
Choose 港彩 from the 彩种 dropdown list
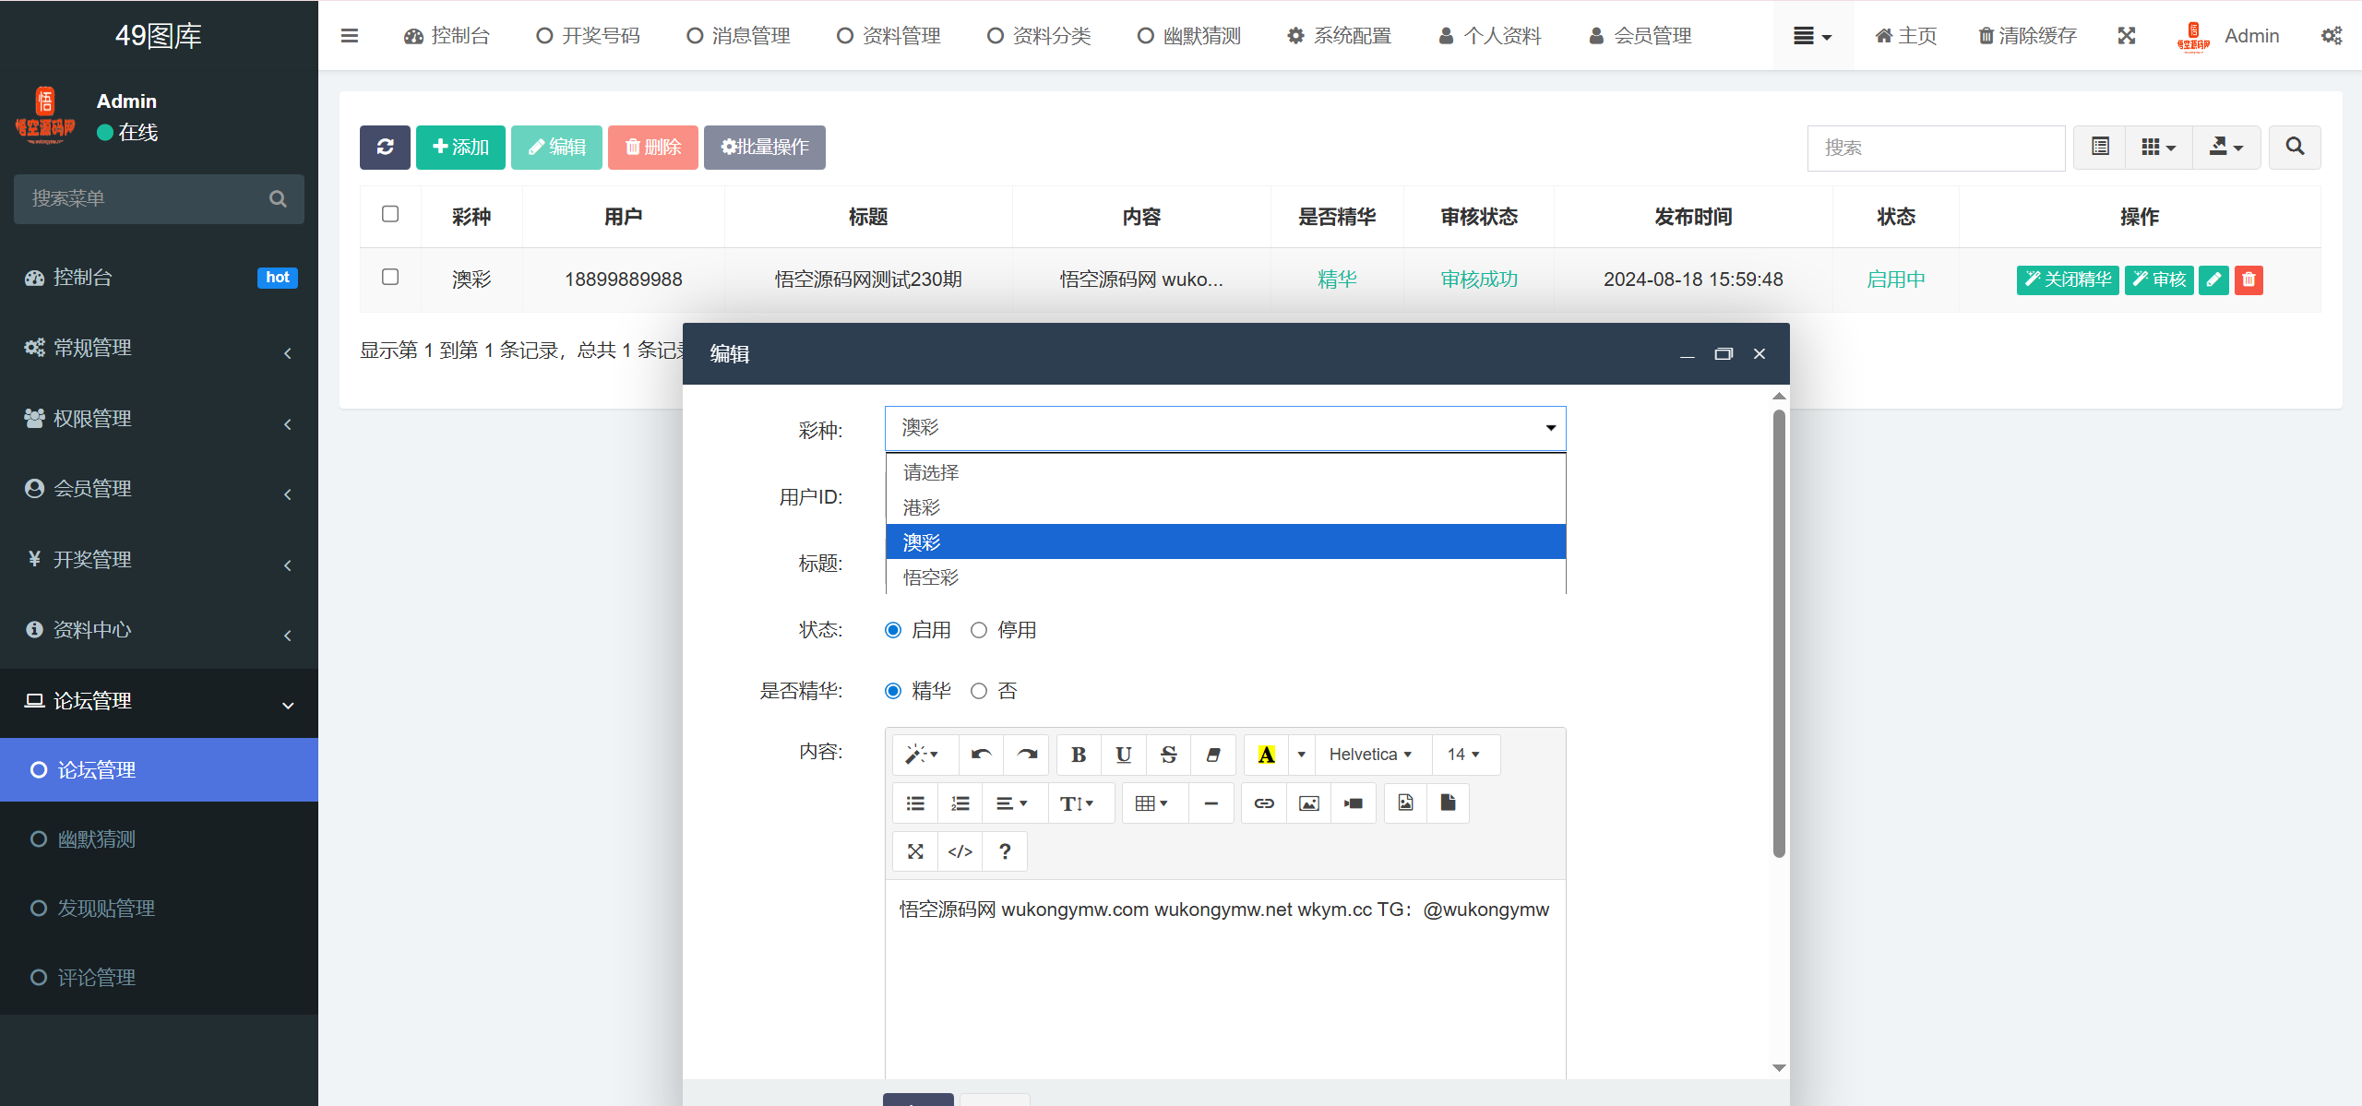tap(923, 507)
